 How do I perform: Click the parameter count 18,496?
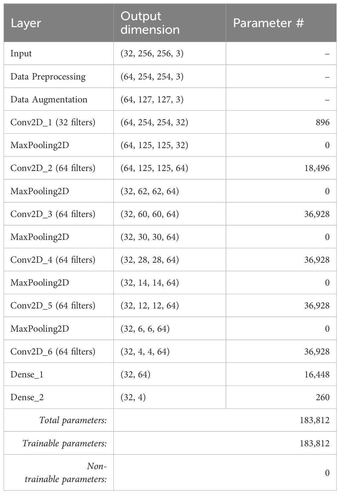[317, 168]
